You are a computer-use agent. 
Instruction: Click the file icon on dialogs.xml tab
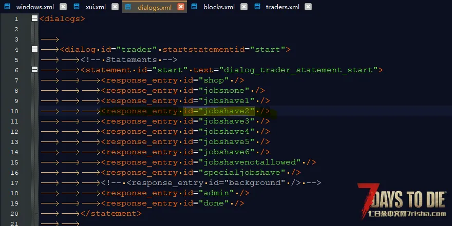[x=129, y=7]
